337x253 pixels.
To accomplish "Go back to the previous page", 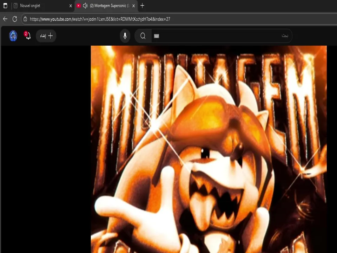I will [5, 19].
